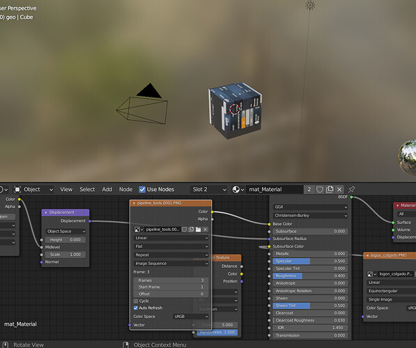Click the fake user shield icon beside mat_Material
This screenshot has width=416, height=348.
[320, 189]
